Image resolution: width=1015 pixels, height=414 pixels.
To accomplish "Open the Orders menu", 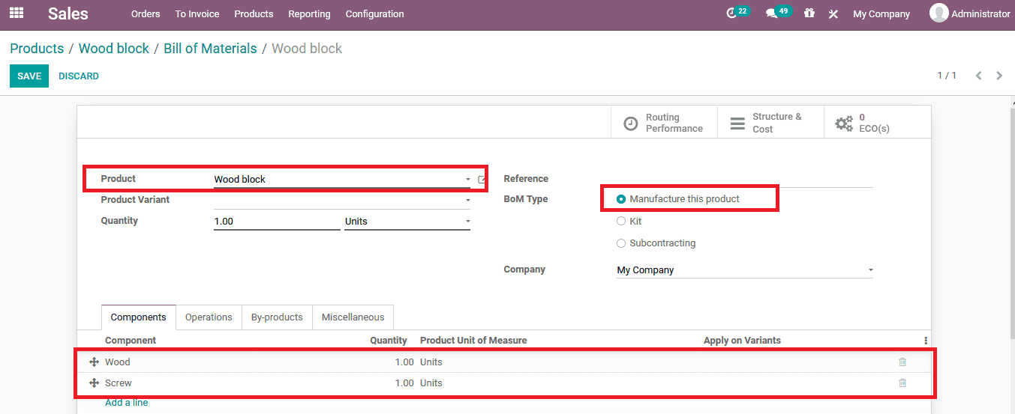I will tap(146, 13).
